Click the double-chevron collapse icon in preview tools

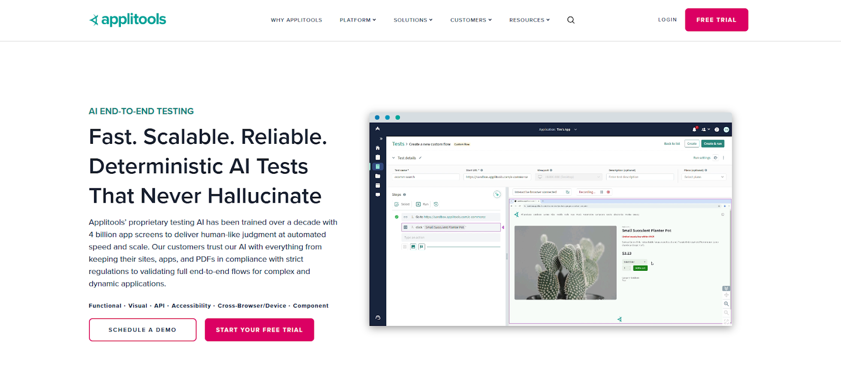click(x=726, y=289)
